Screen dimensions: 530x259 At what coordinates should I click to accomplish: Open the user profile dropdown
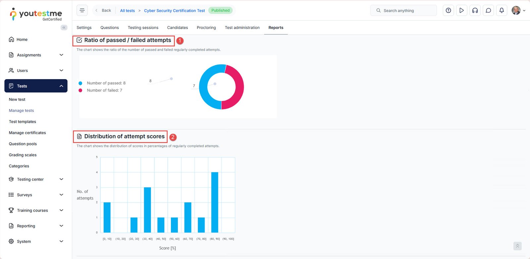pyautogui.click(x=518, y=10)
